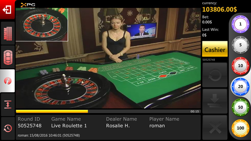Click the red exit icon
251x141 pixels.
[x=7, y=10]
